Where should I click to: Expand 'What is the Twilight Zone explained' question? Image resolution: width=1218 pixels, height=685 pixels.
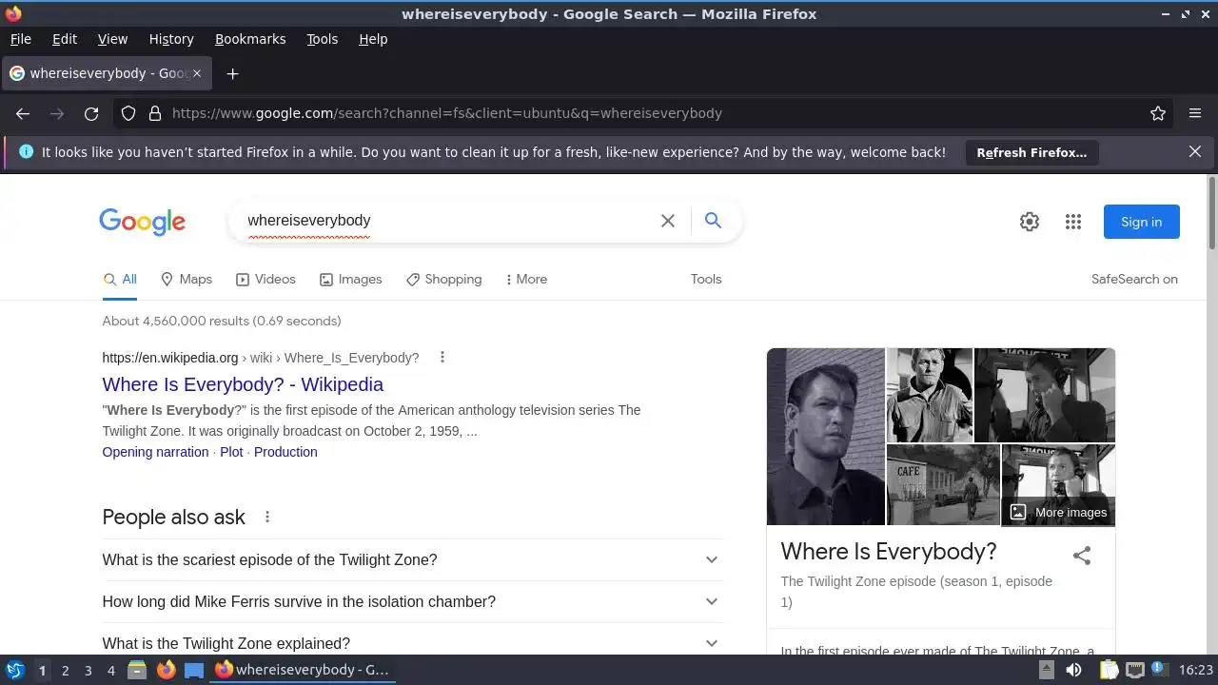click(x=412, y=643)
